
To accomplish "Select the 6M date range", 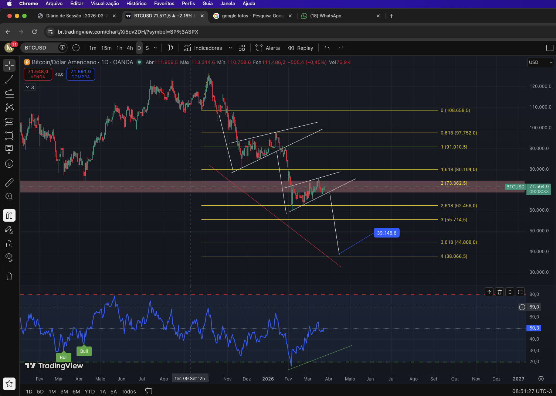I will [76, 392].
